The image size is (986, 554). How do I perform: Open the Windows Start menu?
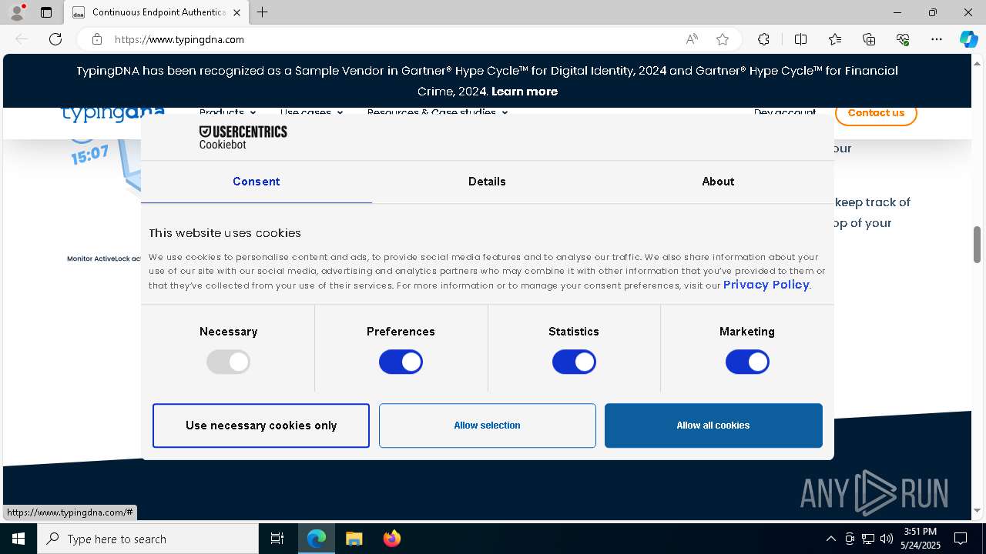(x=18, y=539)
